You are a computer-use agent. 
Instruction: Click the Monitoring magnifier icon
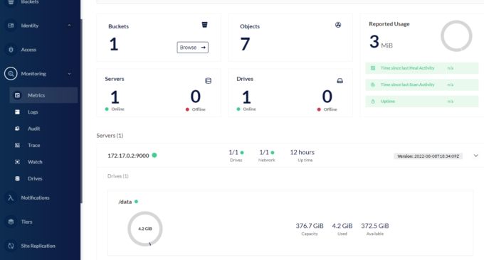[11, 74]
